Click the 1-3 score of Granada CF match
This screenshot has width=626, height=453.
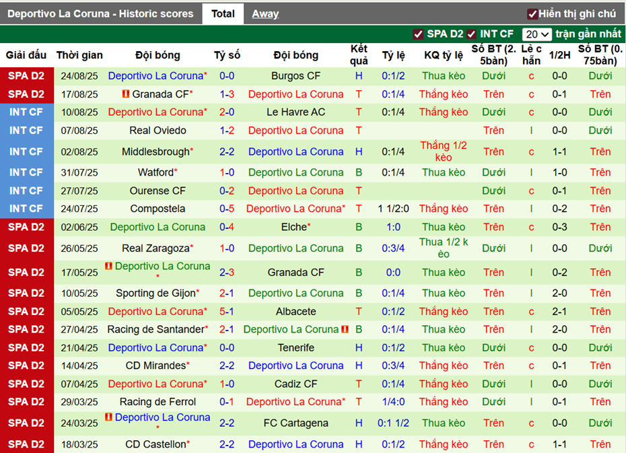point(227,94)
